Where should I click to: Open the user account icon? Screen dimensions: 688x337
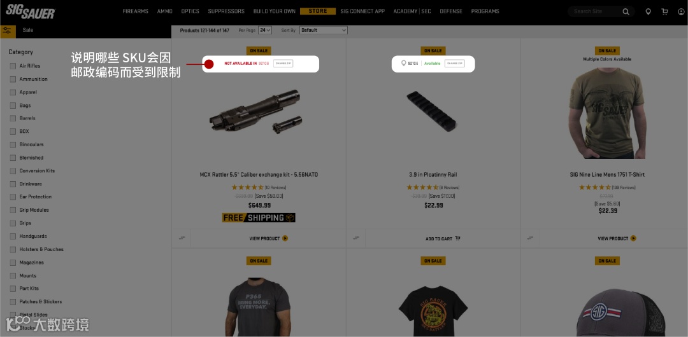click(681, 12)
